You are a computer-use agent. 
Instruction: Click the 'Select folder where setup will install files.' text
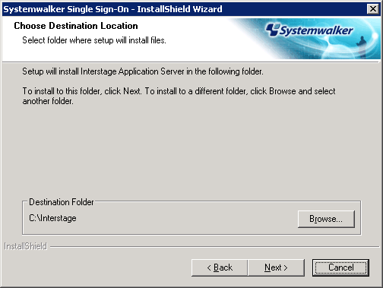pyautogui.click(x=94, y=40)
